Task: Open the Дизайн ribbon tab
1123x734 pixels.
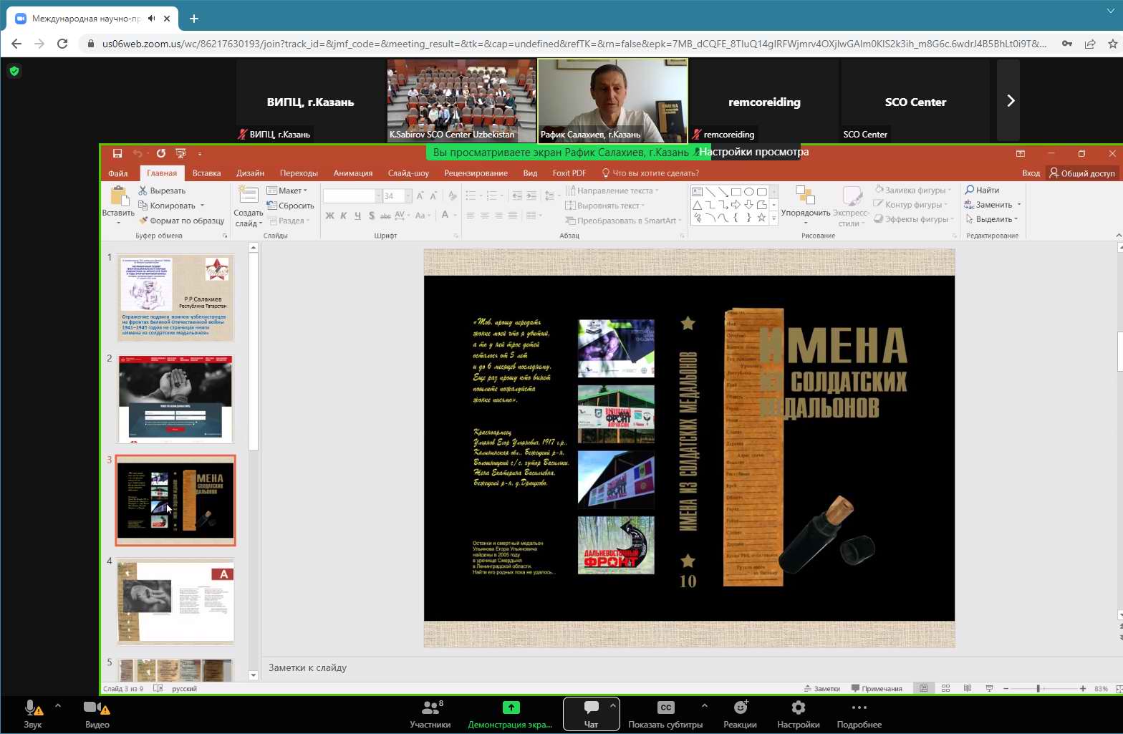Action: 250,173
